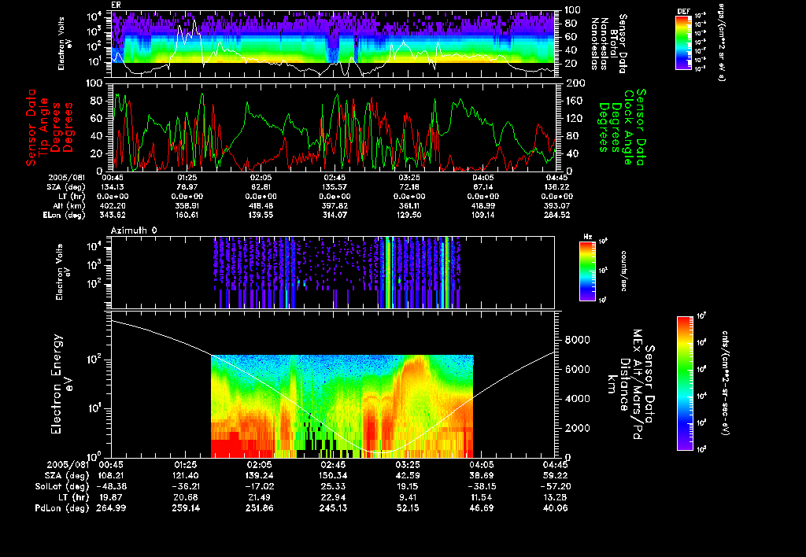Viewport: 806px width, 557px height.
Task: Select the 'Azimuth 0' panel title
Action: pos(134,231)
